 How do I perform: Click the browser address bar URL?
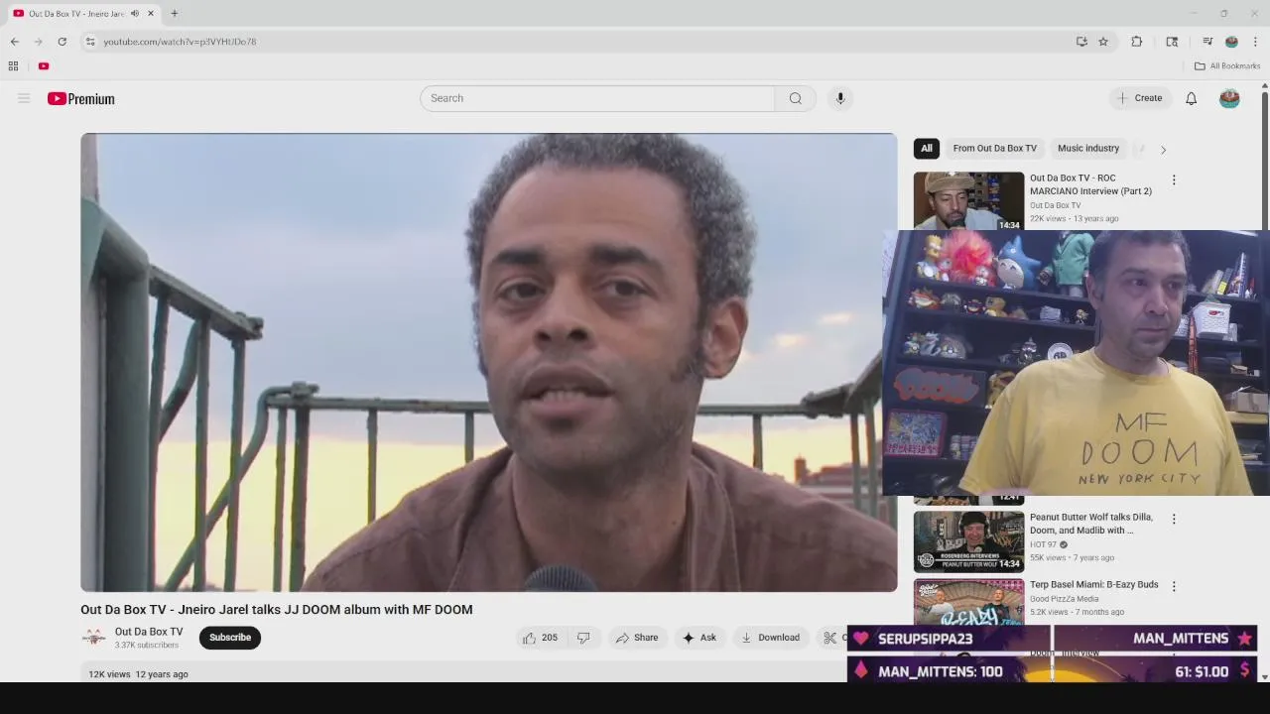180,42
